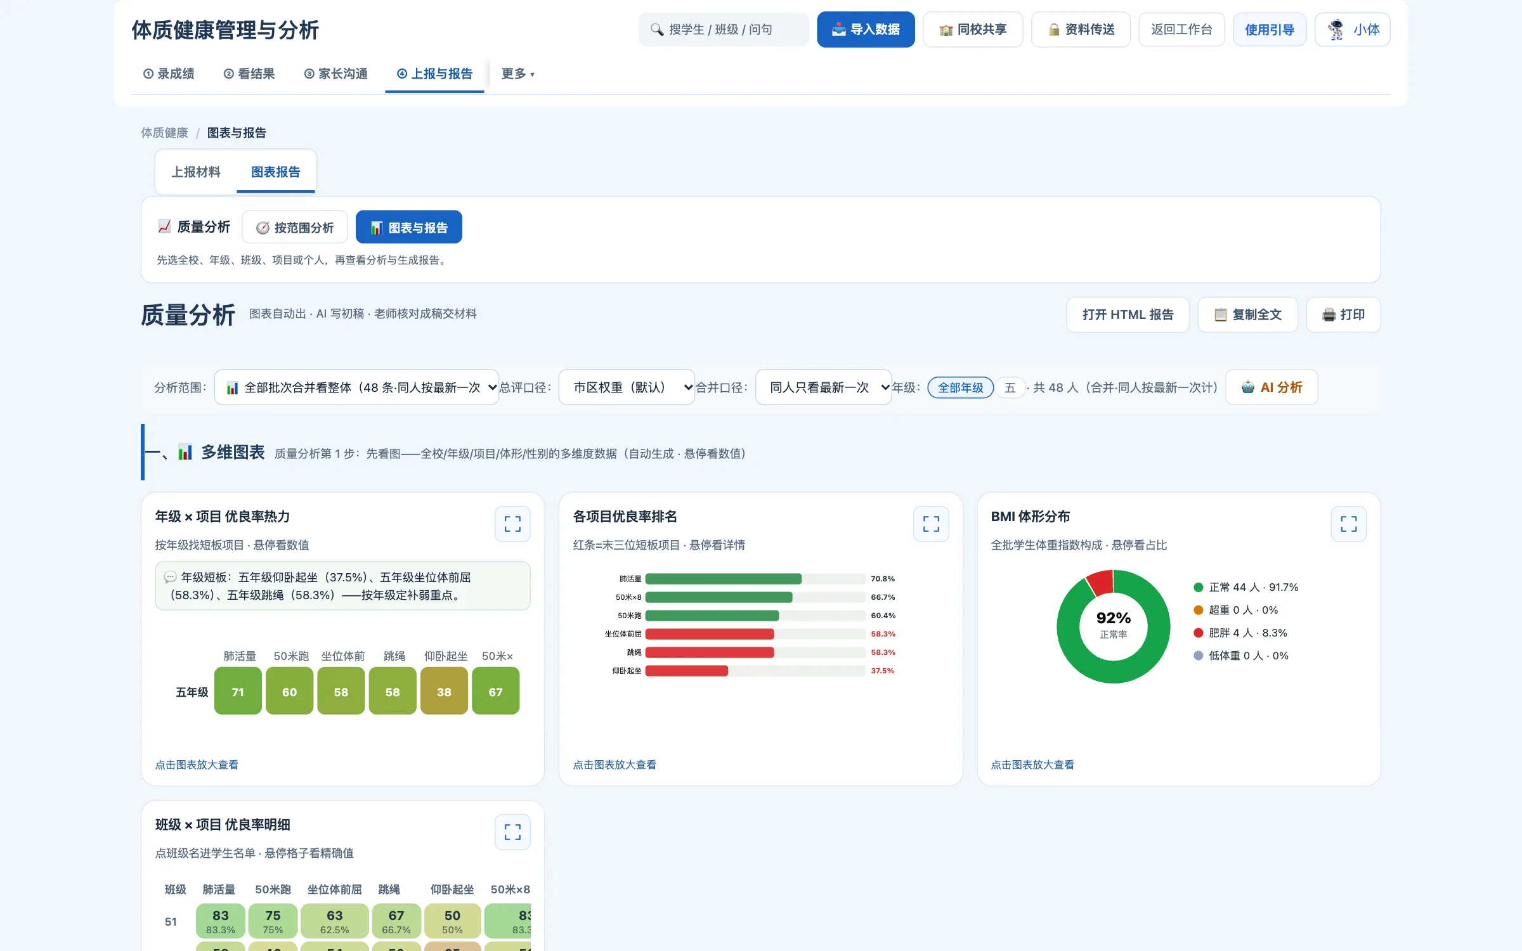Click the 体质健康 breadcrumb link
The image size is (1522, 951).
click(x=164, y=133)
